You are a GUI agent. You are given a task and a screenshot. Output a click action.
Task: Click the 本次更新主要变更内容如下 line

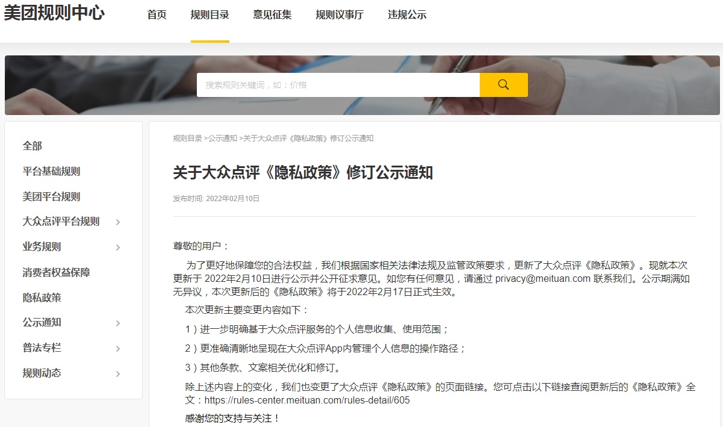[247, 310]
